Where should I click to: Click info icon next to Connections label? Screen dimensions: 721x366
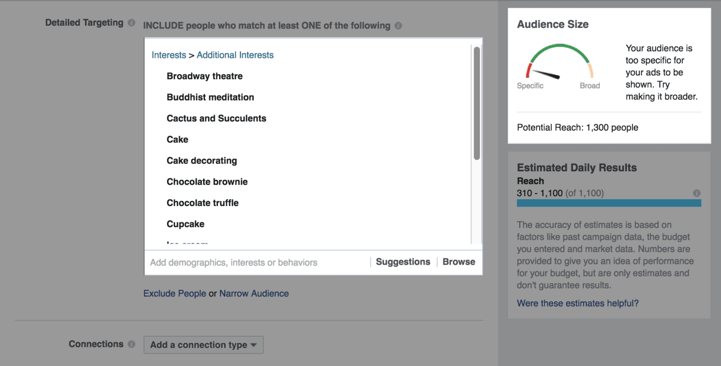[x=131, y=344]
